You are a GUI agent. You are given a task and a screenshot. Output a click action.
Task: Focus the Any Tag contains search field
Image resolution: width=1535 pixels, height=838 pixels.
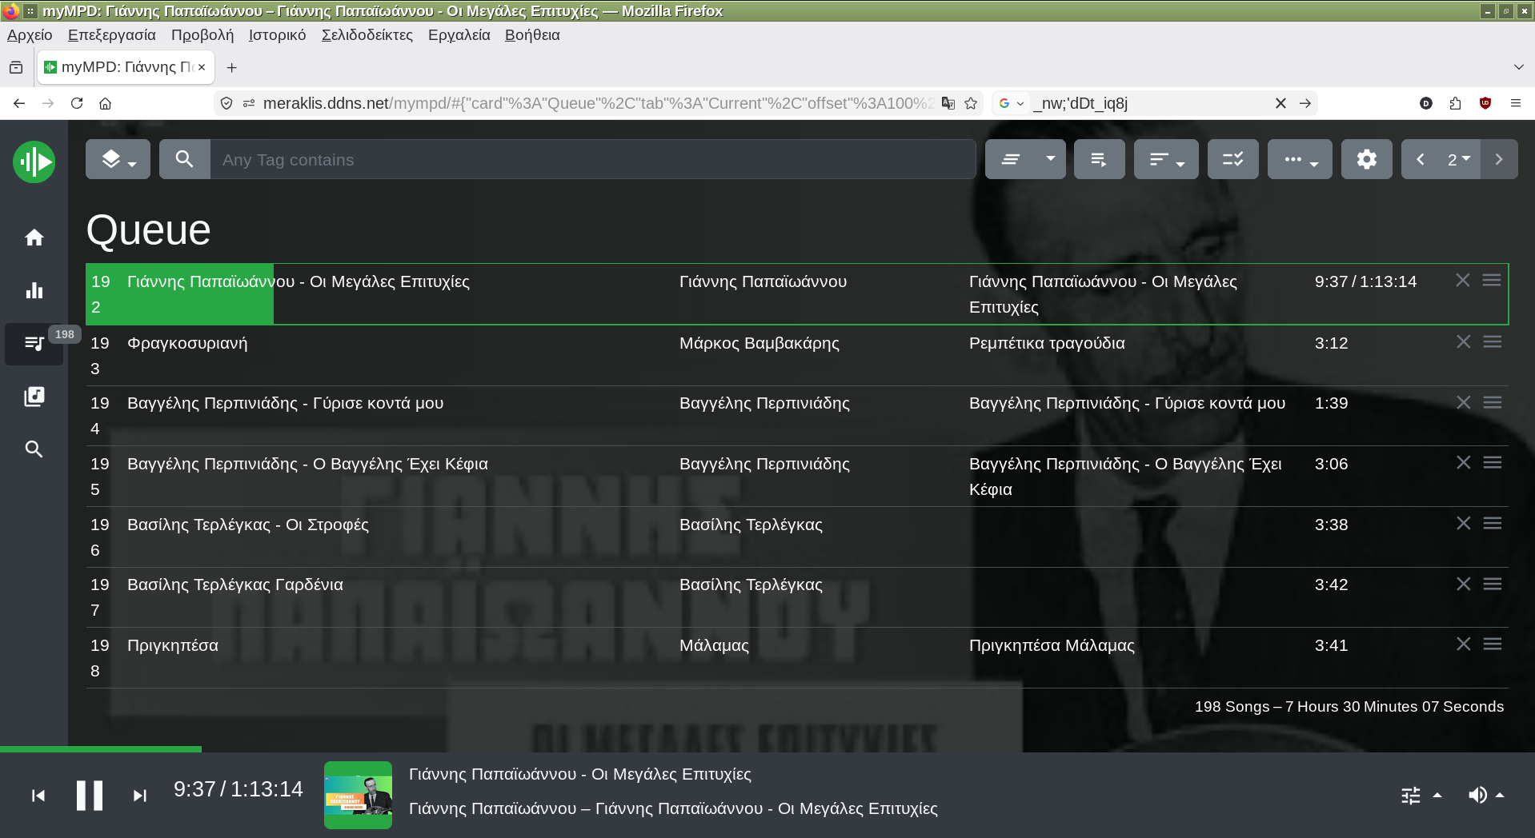[x=592, y=159]
